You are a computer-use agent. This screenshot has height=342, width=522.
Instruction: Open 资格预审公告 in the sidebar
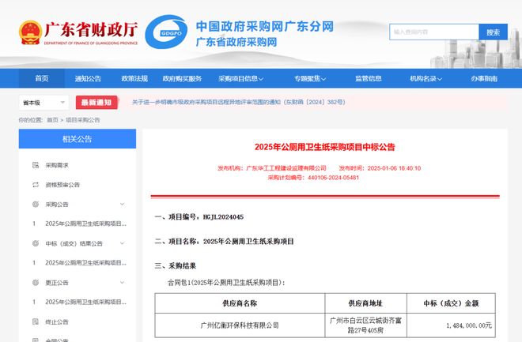[62, 185]
